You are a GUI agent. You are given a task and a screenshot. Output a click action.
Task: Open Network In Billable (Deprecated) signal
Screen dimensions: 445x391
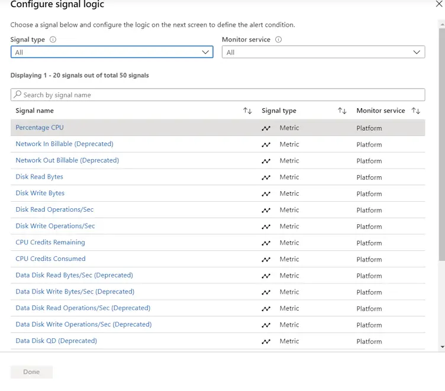65,144
